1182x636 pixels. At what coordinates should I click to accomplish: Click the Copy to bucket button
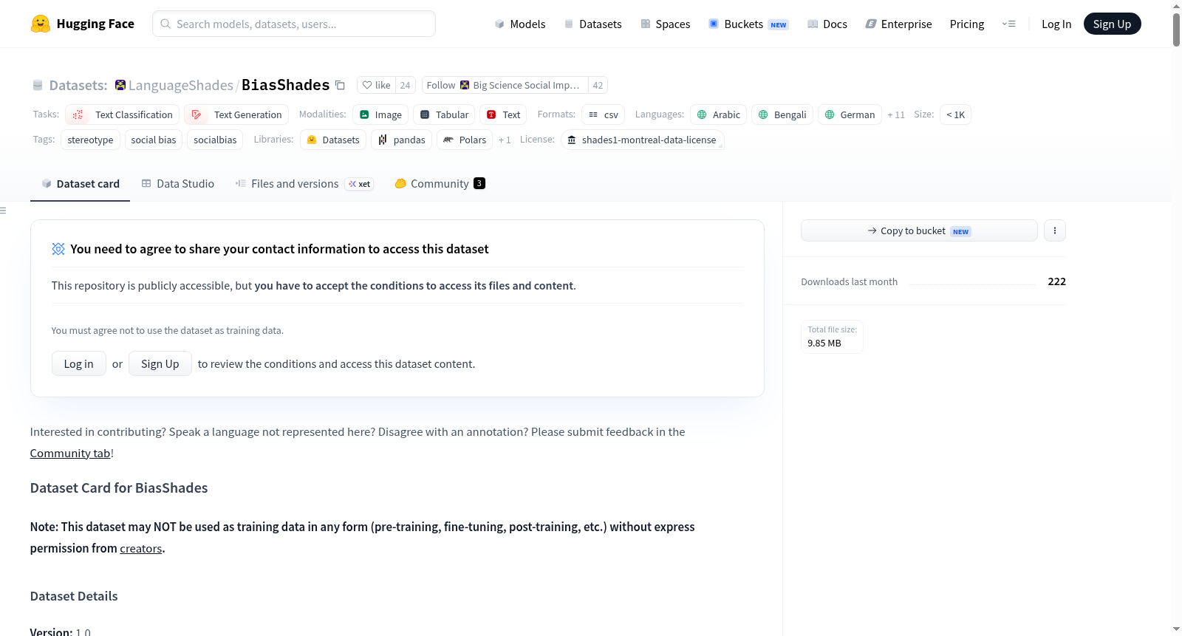pyautogui.click(x=919, y=230)
